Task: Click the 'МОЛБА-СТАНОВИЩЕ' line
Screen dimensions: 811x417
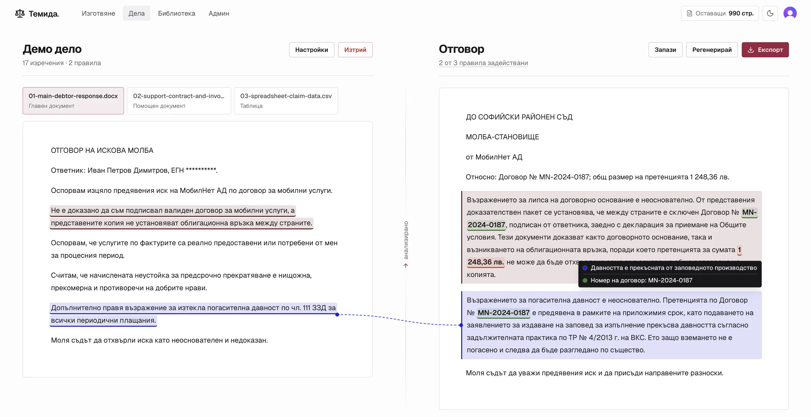Action: [502, 137]
